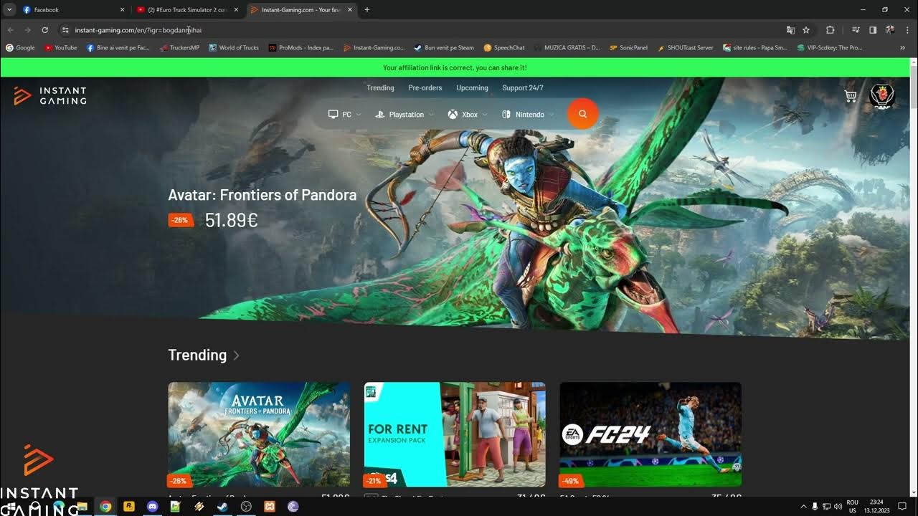This screenshot has height=516, width=918.
Task: Switch to the Facebook tab
Action: tap(72, 10)
